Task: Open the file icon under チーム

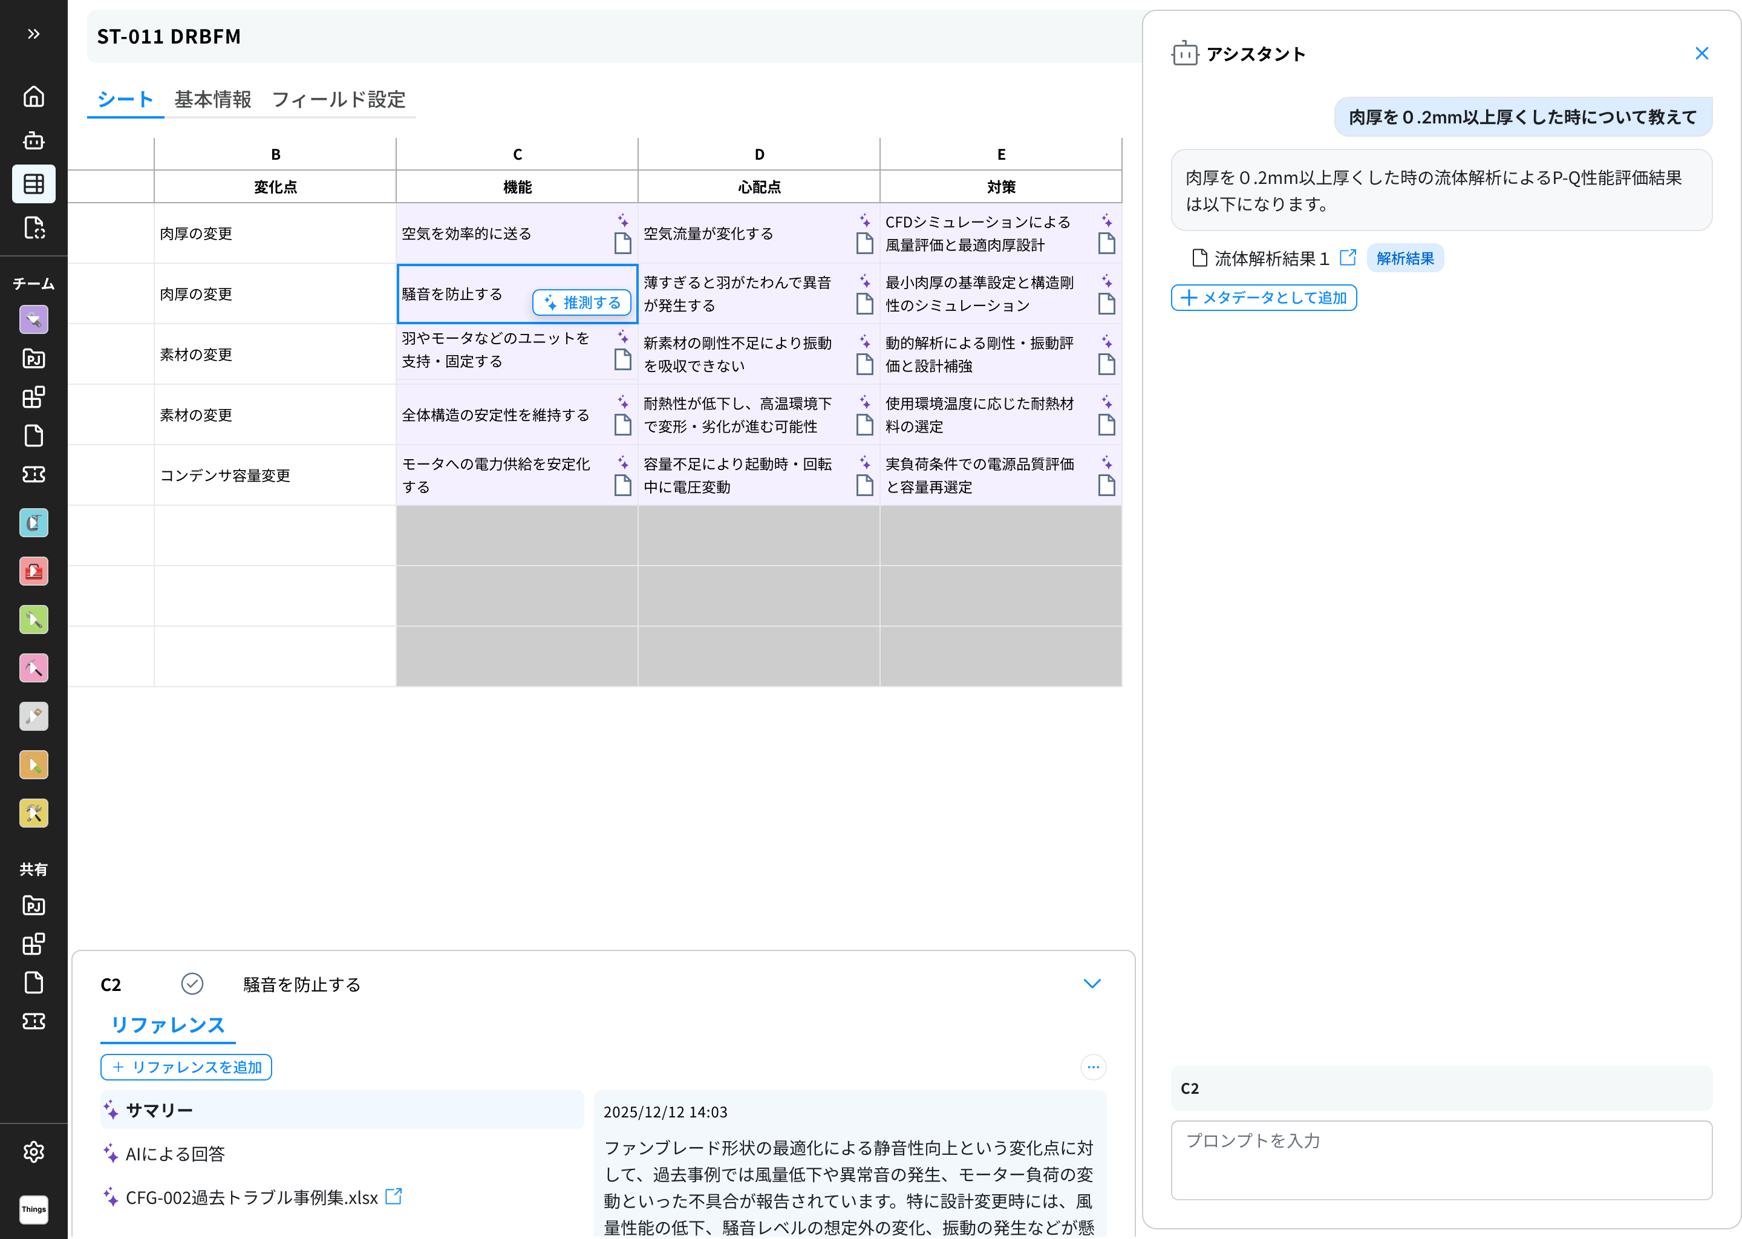Action: click(x=33, y=436)
